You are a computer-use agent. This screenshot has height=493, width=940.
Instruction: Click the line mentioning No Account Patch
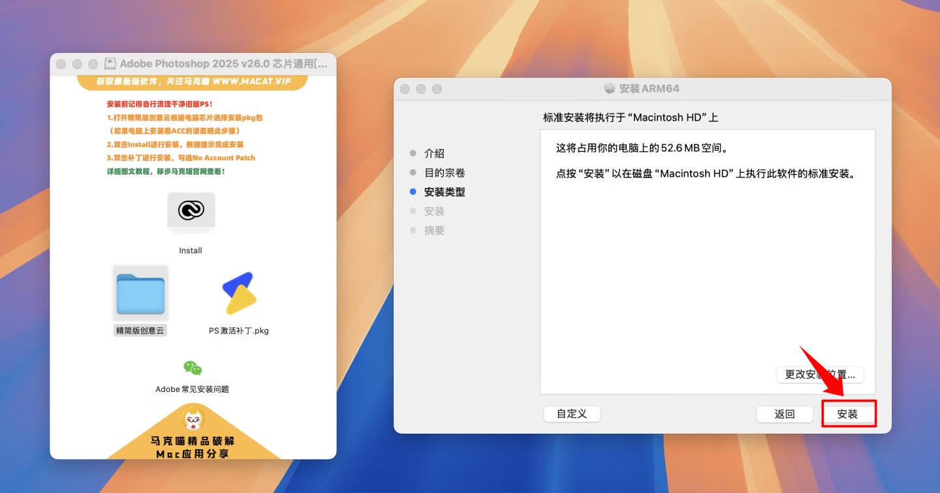tap(181, 158)
